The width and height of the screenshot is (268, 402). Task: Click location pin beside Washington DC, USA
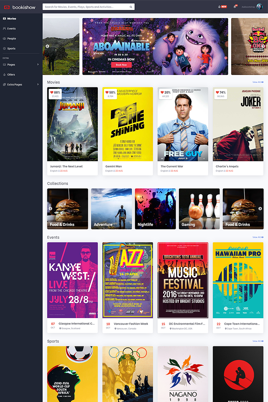tap(171, 329)
